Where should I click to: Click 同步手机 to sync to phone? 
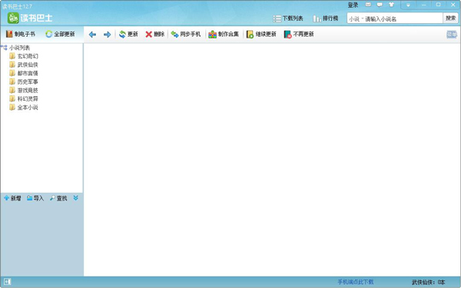coord(186,35)
